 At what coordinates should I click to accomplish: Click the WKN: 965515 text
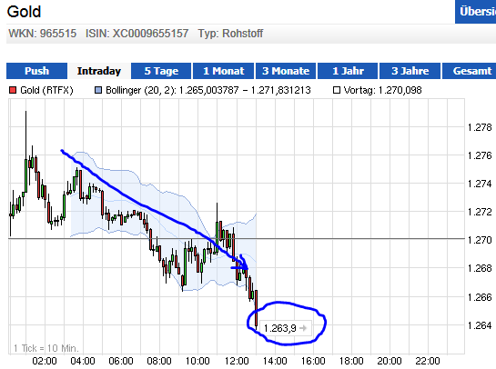pos(43,34)
